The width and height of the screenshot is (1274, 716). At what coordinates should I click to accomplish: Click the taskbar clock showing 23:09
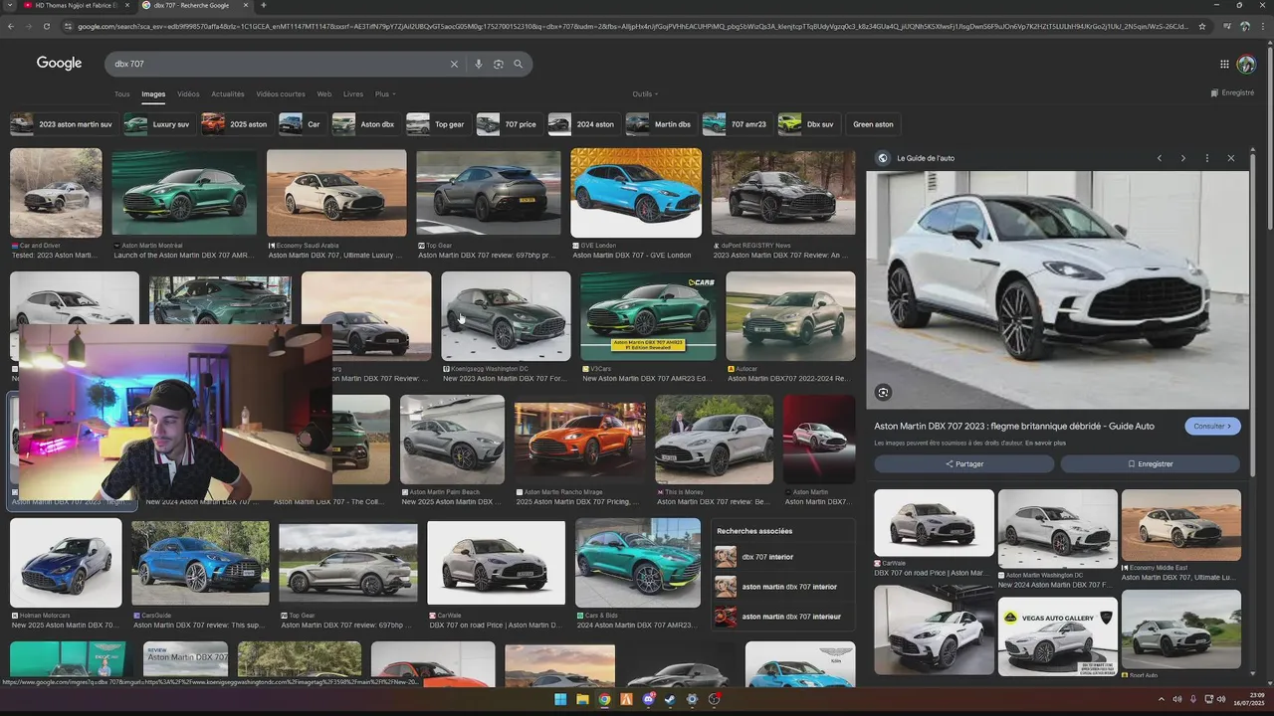pyautogui.click(x=1249, y=699)
